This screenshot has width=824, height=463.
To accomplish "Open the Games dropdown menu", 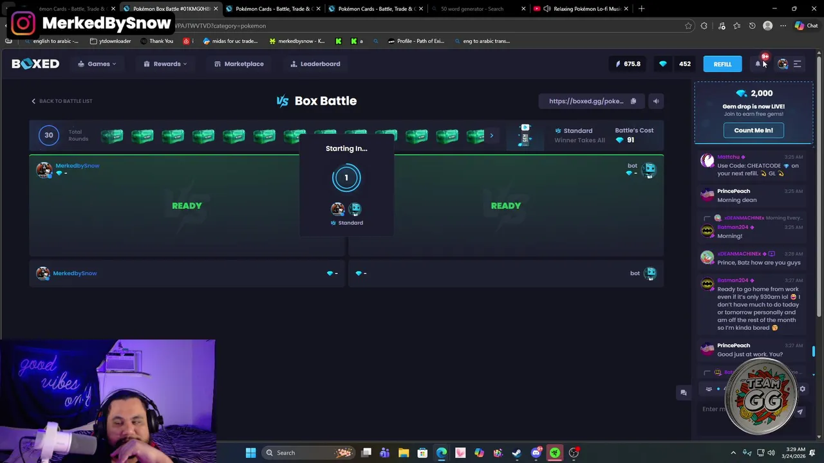I will tap(97, 64).
